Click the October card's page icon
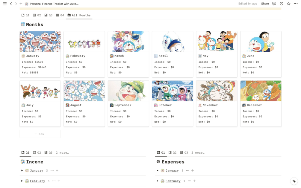 point(156,105)
